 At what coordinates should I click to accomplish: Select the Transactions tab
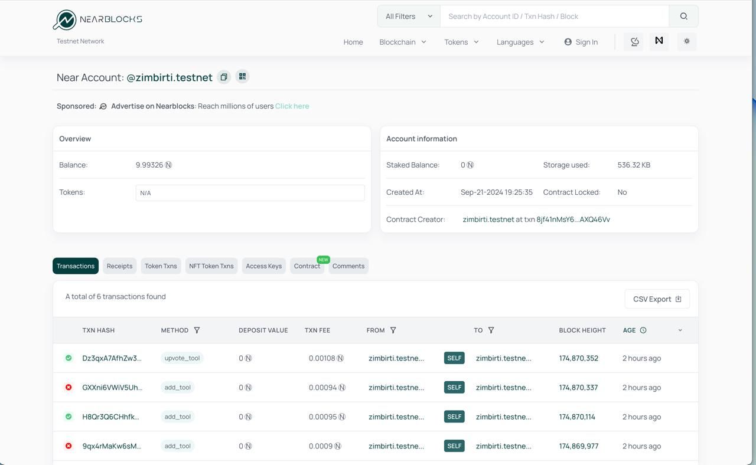coord(76,266)
